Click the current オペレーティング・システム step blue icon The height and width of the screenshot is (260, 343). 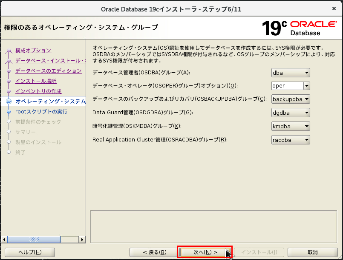coord(9,102)
